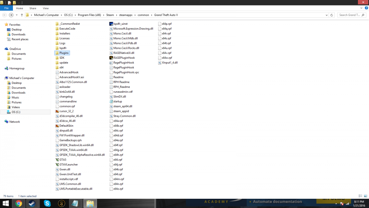Expand the OS (C:) breadcrumb chevron
The image size is (369, 208).
(x=75, y=15)
